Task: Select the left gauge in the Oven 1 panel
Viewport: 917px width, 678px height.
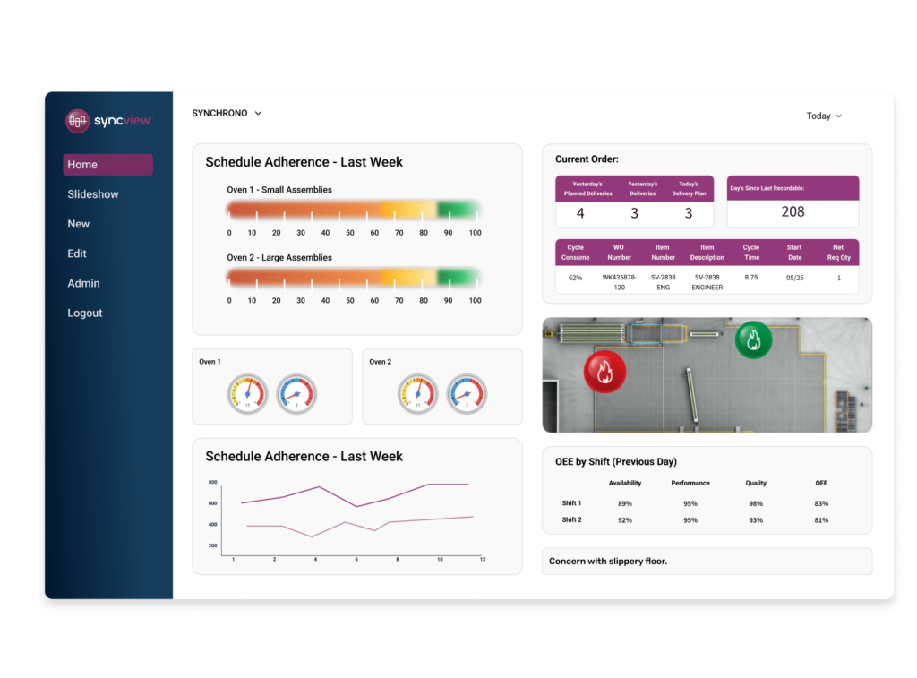Action: click(246, 394)
